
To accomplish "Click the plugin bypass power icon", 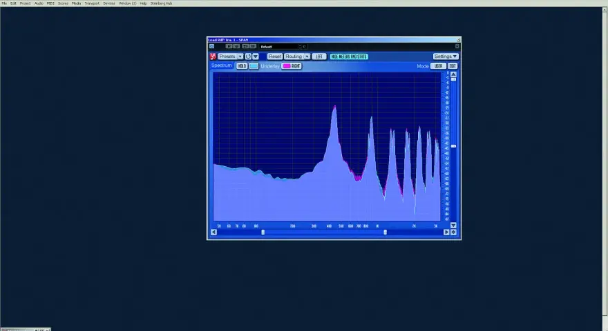I will 211,46.
